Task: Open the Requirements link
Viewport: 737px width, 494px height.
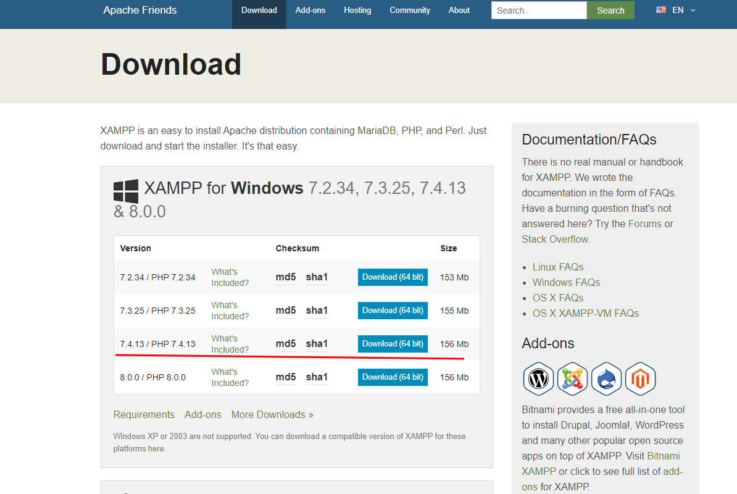Action: (x=144, y=414)
